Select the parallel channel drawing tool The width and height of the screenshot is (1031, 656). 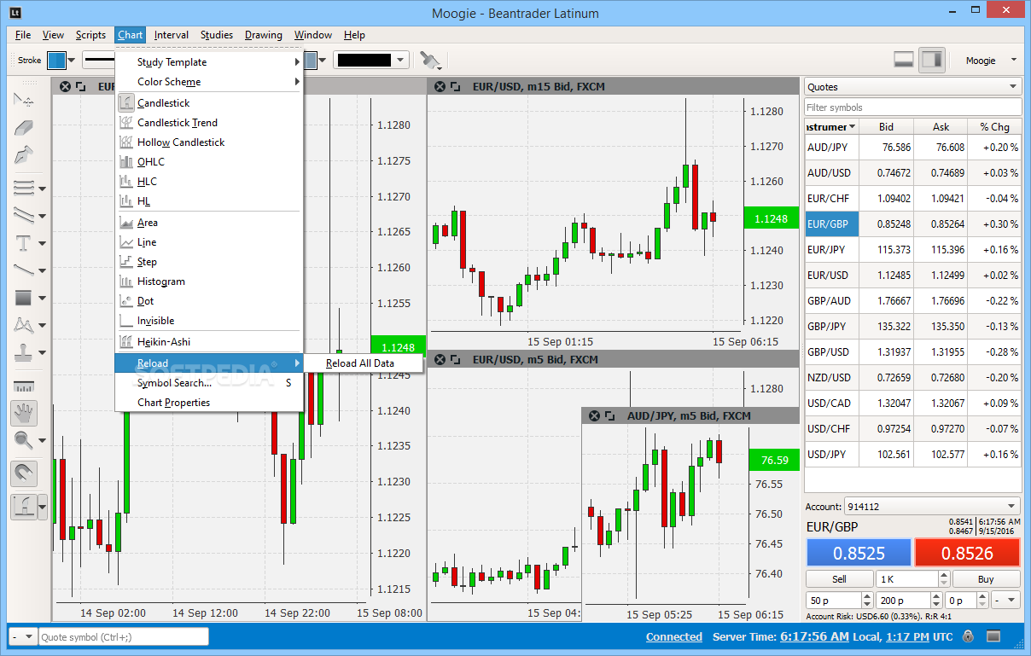[23, 215]
